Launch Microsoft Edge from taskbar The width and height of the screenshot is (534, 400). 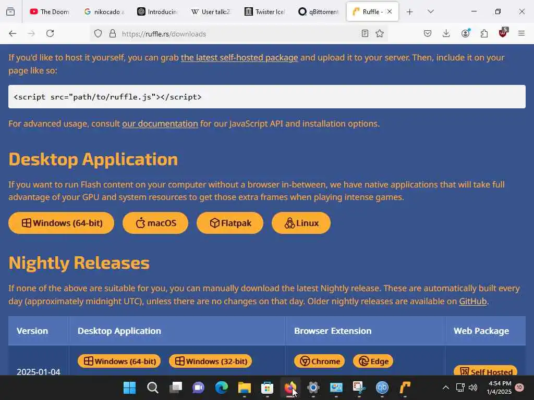click(221, 387)
